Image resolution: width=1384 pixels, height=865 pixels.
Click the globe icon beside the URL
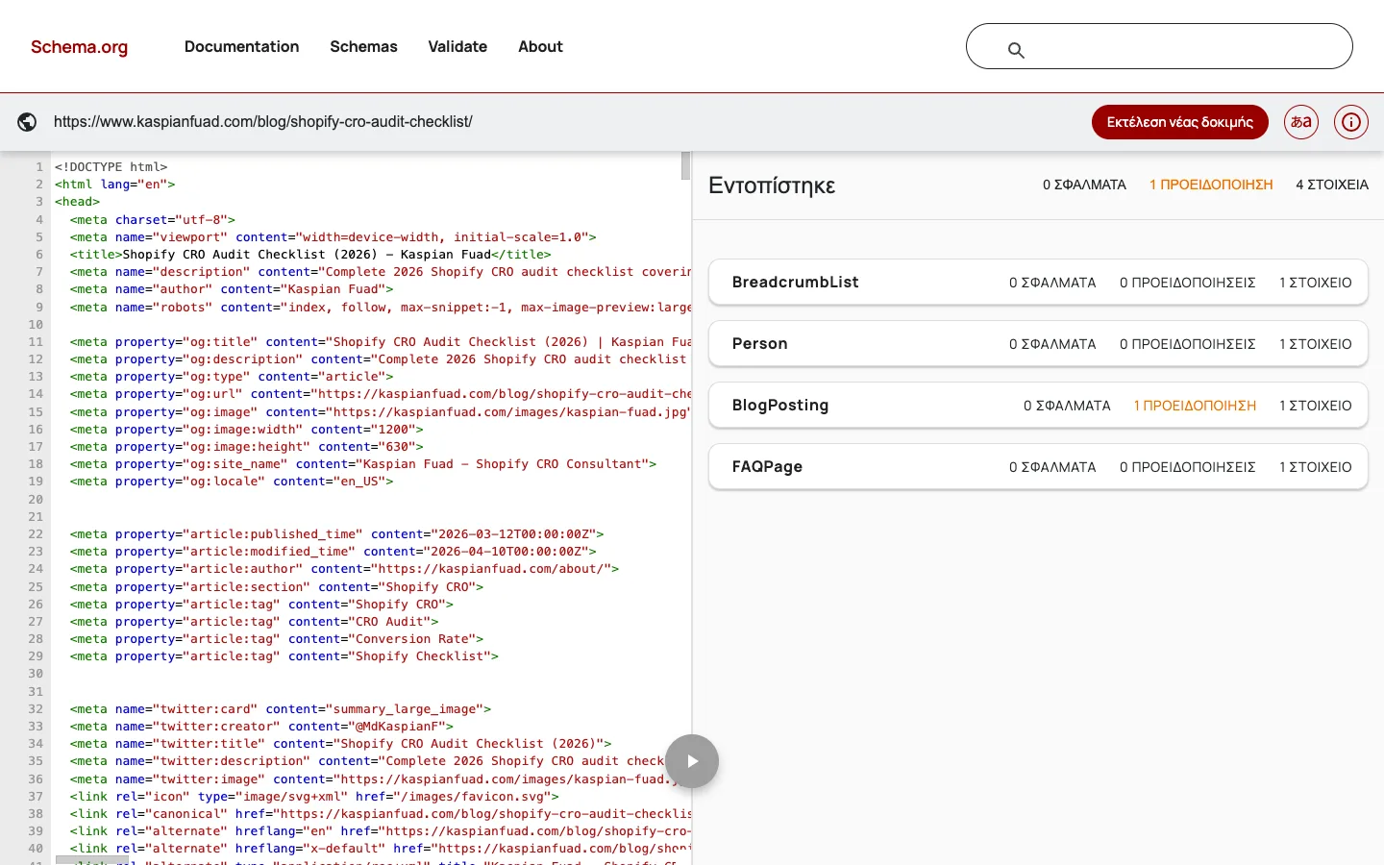pos(27,122)
